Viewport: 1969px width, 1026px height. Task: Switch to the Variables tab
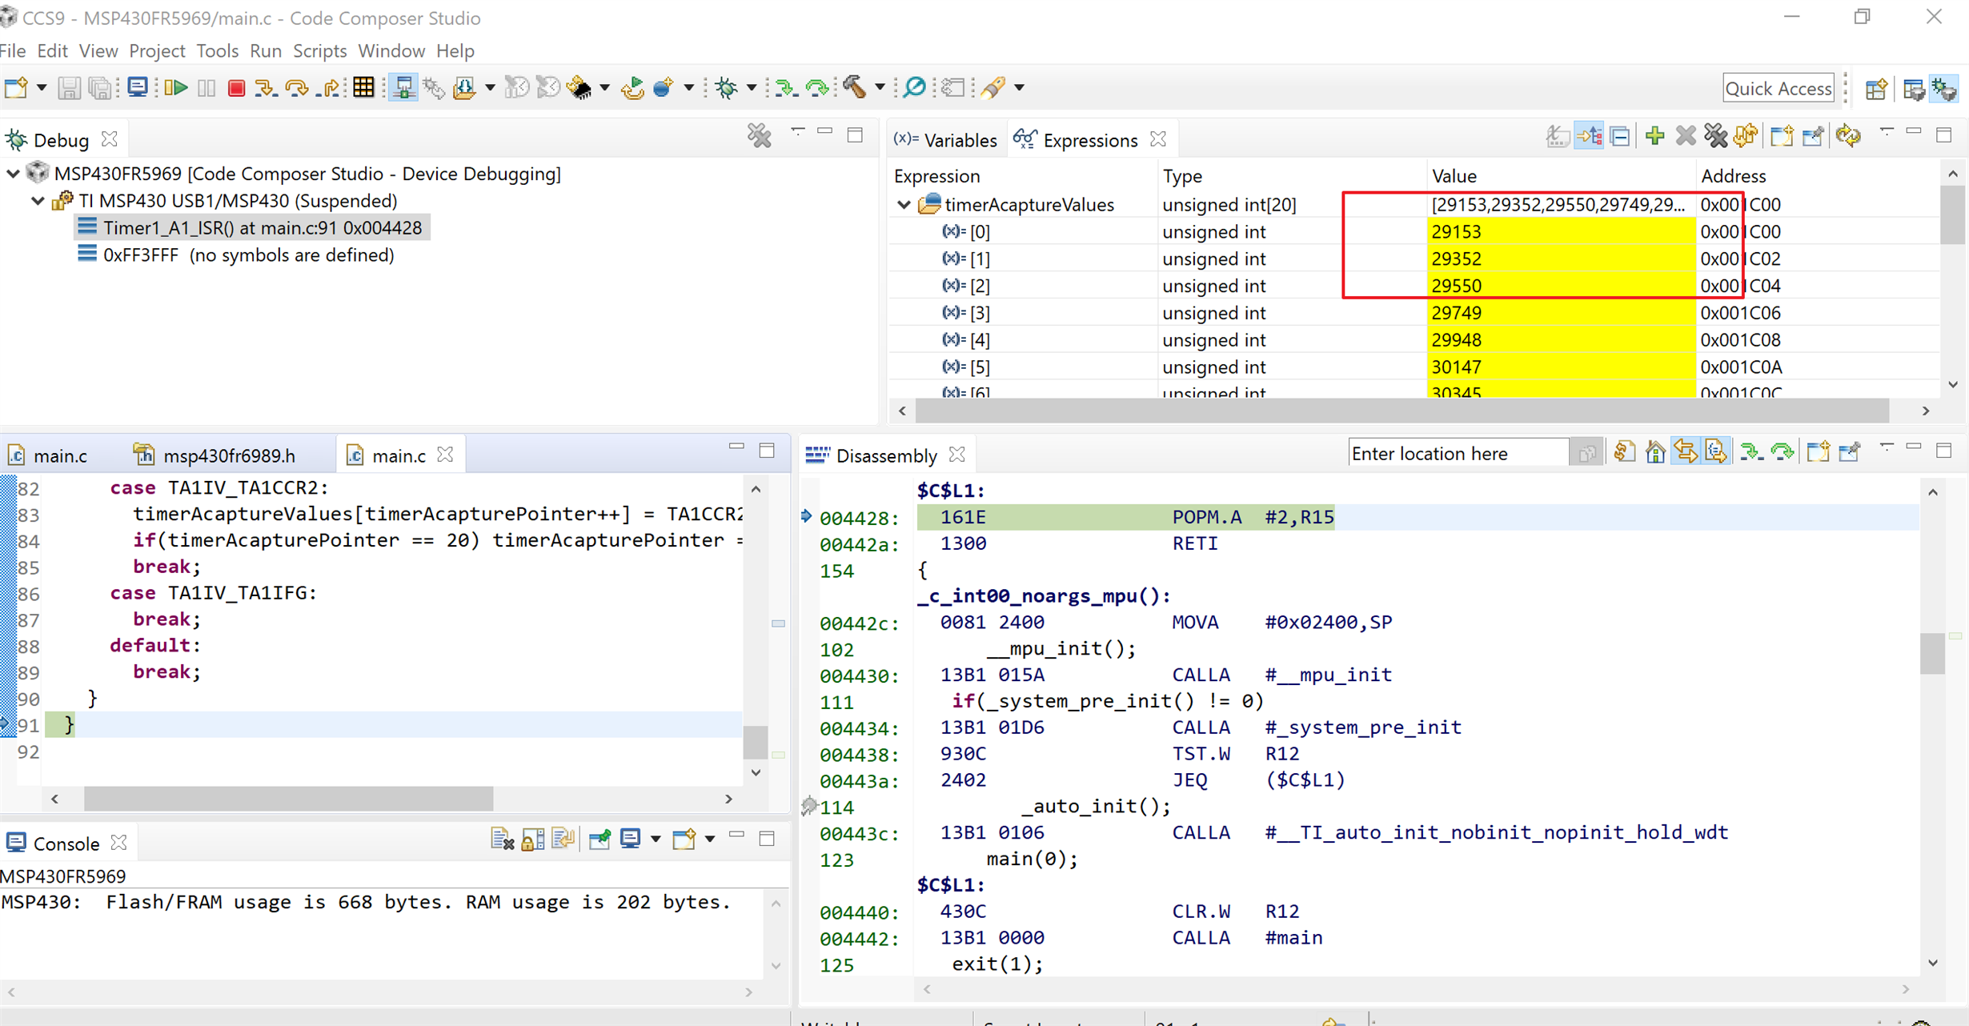coord(945,140)
